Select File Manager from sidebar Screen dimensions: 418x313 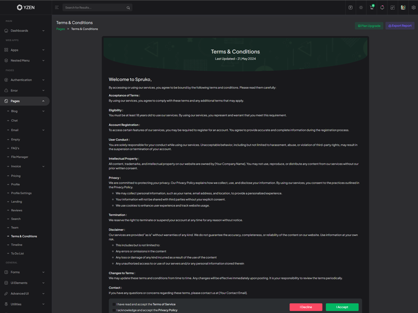click(20, 157)
